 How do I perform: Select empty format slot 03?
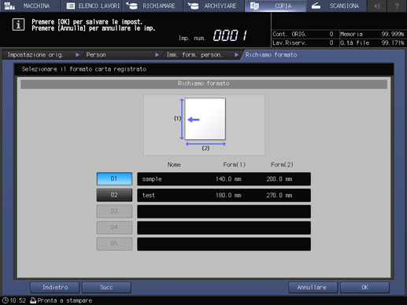(x=114, y=211)
